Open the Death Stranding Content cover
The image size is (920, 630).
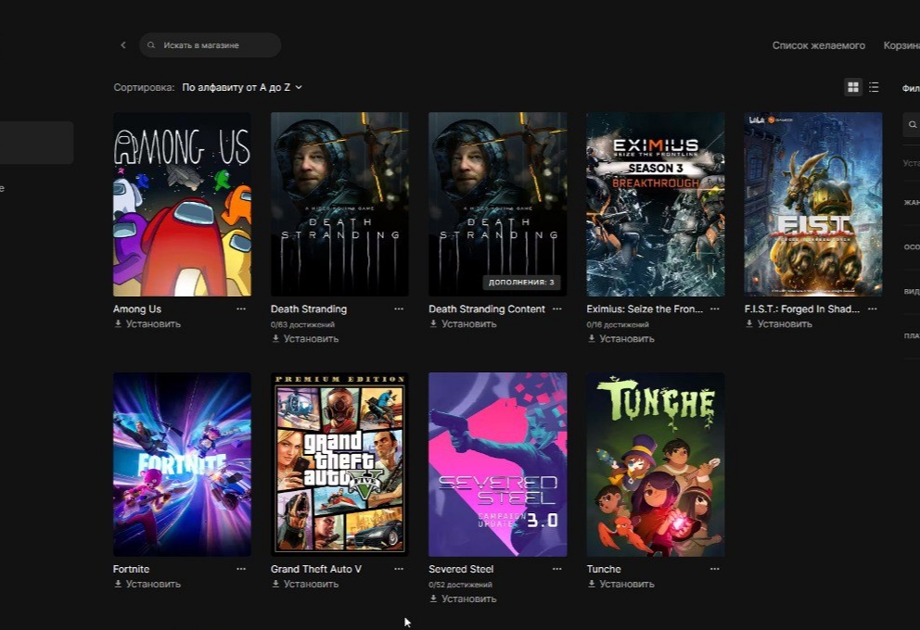point(497,204)
